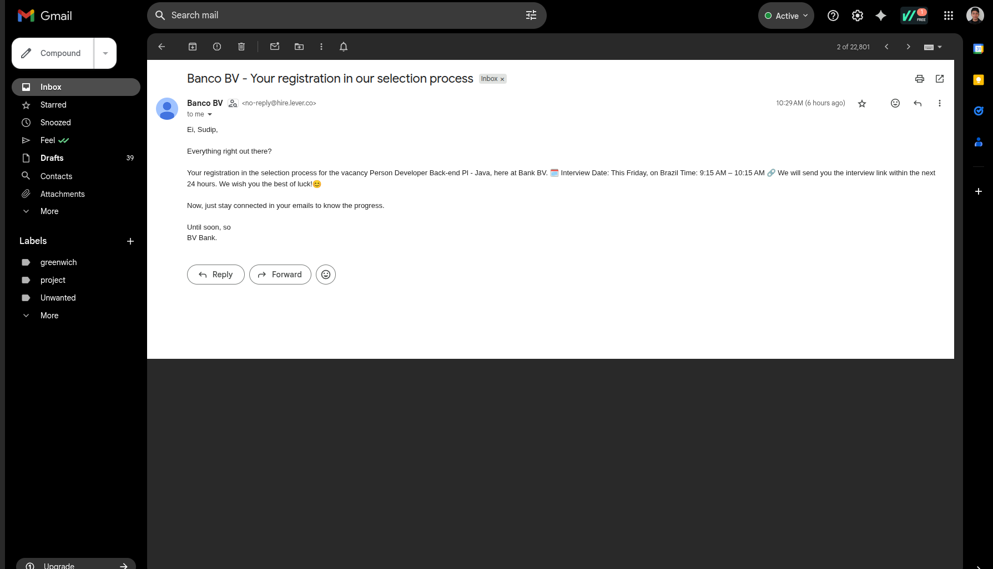This screenshot has width=993, height=569.
Task: Show details under 'to me'
Action: [x=210, y=114]
